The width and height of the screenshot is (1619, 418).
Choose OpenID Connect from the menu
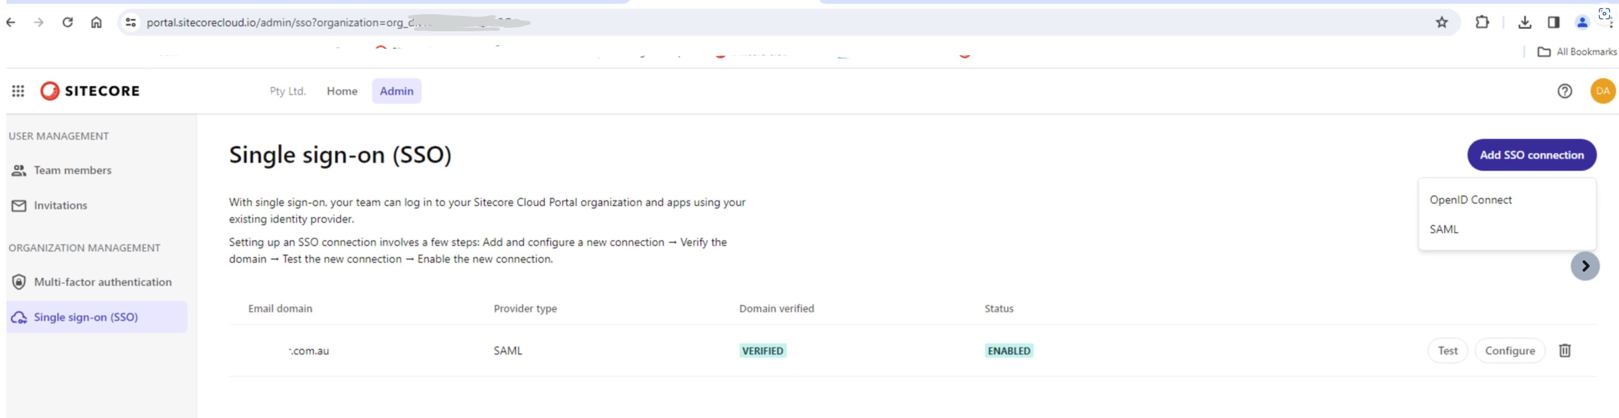pos(1507,200)
